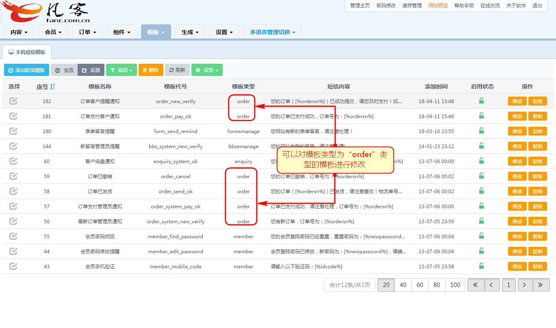Viewport: 556px width, 328px height.
Task: Open the 多语言管理切换 dropdown menu
Action: pyautogui.click(x=273, y=32)
